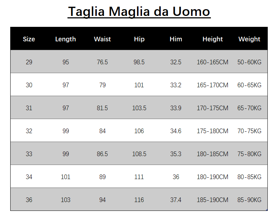Click the Length column header
This screenshot has width=278, height=219.
coord(66,39)
